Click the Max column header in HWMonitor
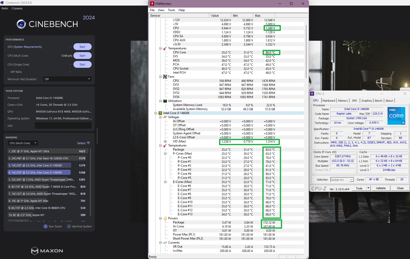 (x=264, y=15)
